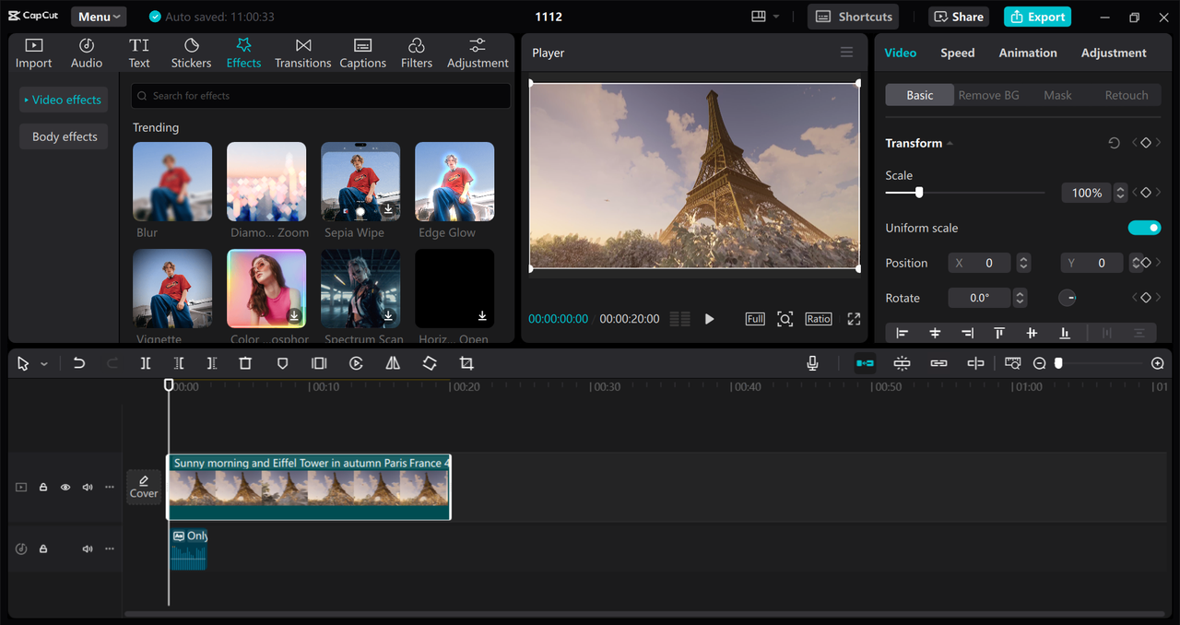Open the Text tab
1180x625 pixels.
(x=139, y=53)
